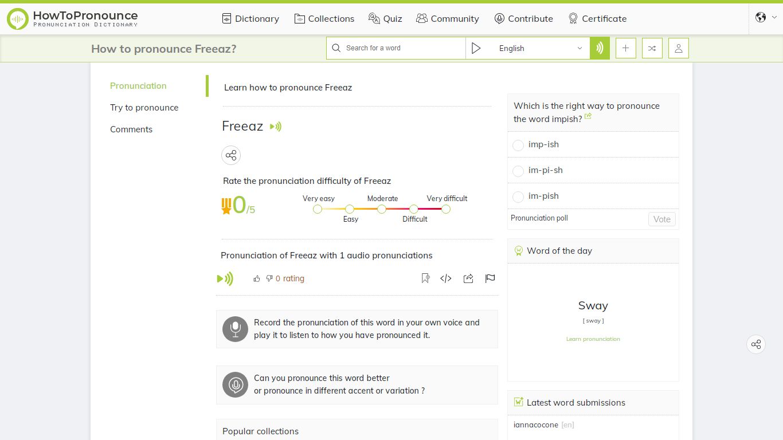Open the globe site language dropdown
Screen dimensions: 783x440
766,17
